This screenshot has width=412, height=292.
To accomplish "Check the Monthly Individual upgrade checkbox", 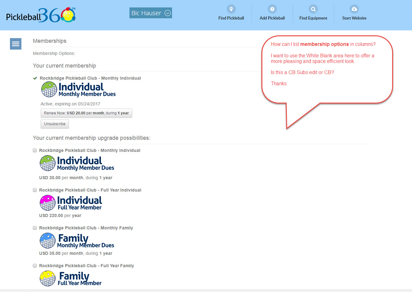I will coord(35,150).
